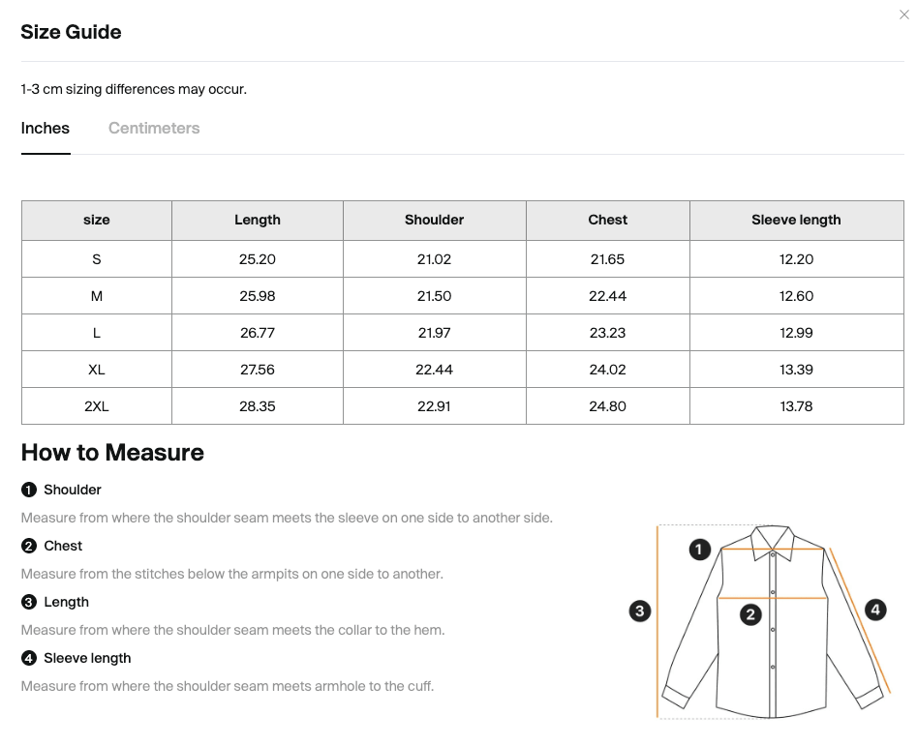
Task: Click the number 1 icon beside the Shoulder heading
Action: pyautogui.click(x=29, y=490)
